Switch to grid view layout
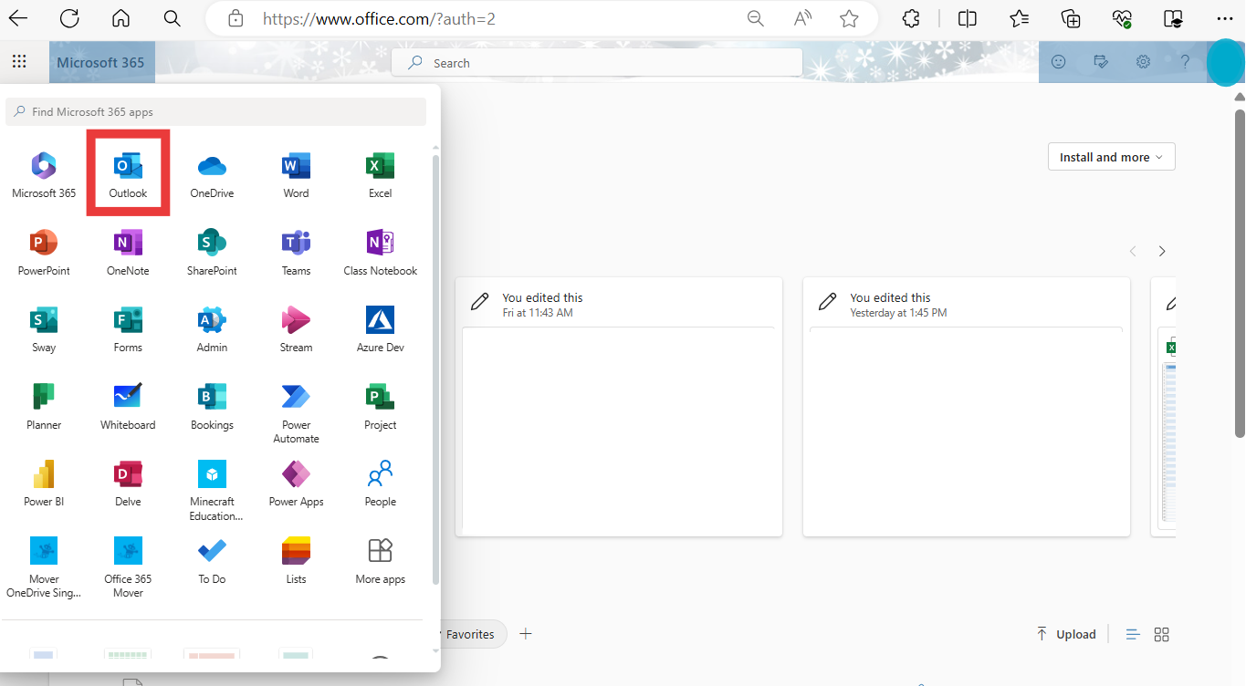 [x=1162, y=634]
